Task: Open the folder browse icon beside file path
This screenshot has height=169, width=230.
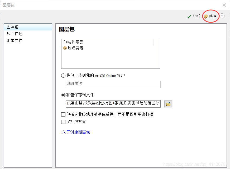Action: click(168, 104)
